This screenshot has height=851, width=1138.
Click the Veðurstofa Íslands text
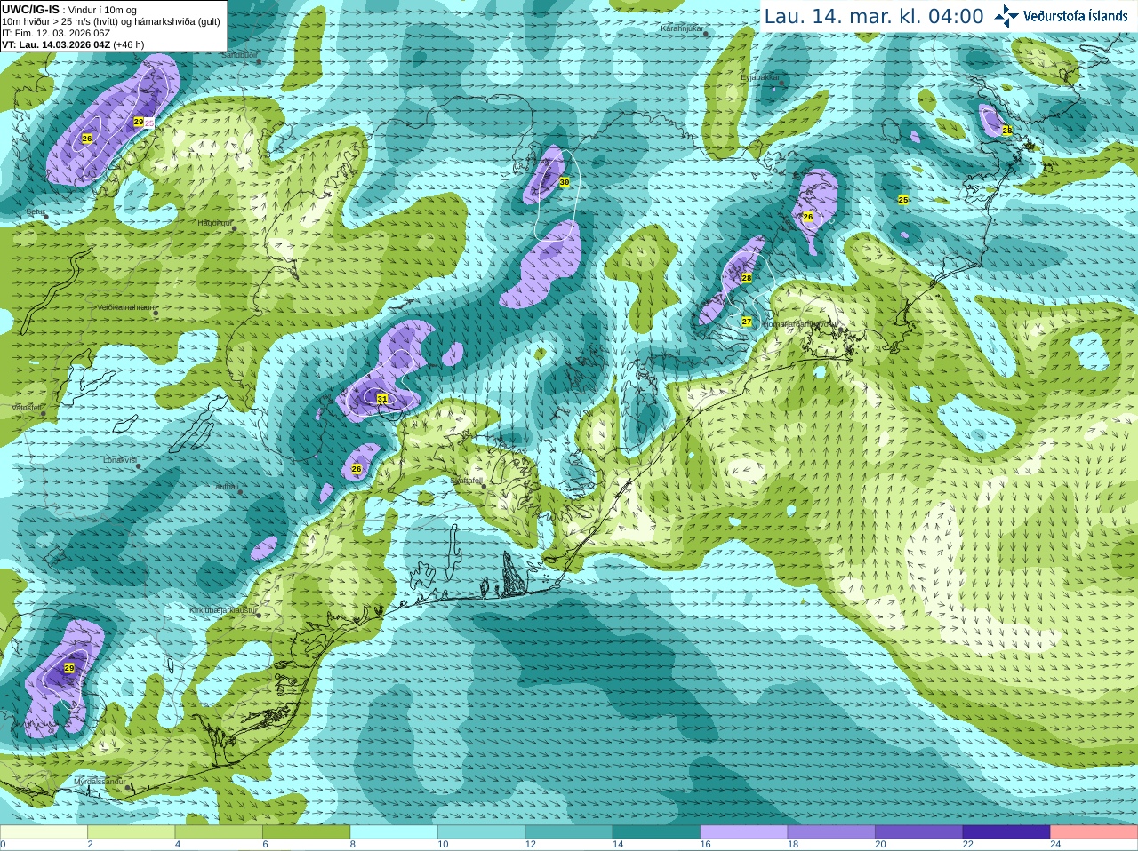tap(1075, 16)
